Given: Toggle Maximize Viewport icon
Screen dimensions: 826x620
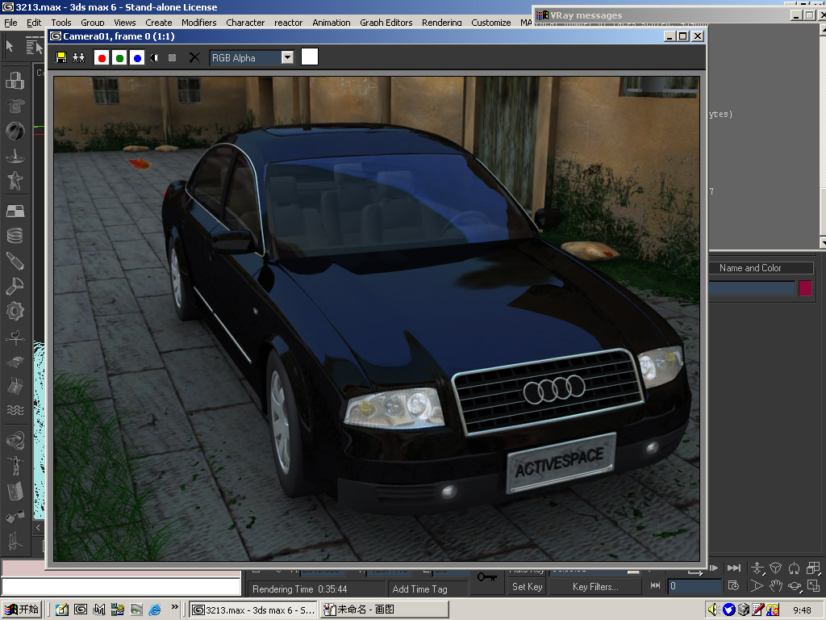Looking at the screenshot, I should [x=813, y=586].
